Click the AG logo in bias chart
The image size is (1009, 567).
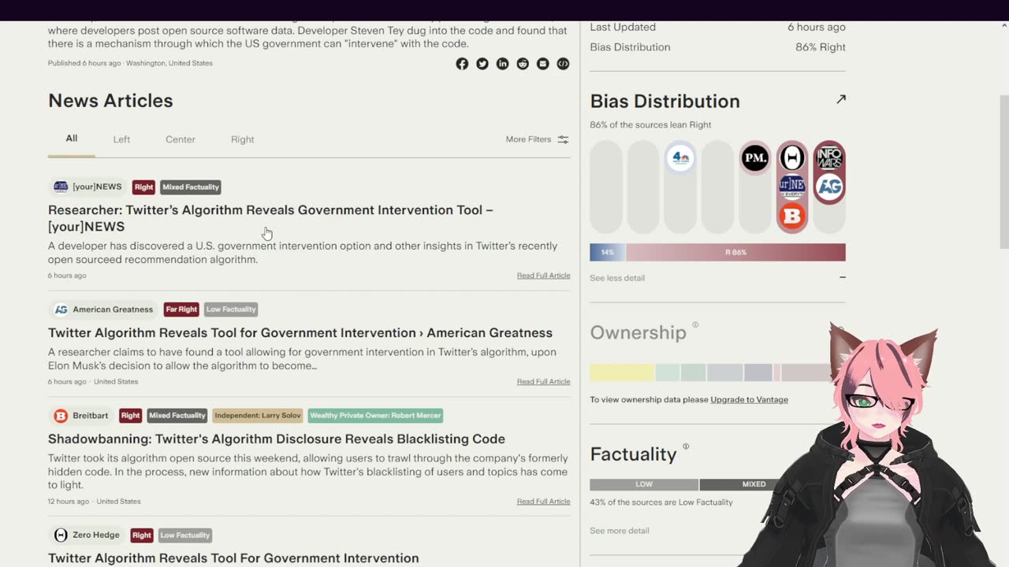tap(829, 187)
